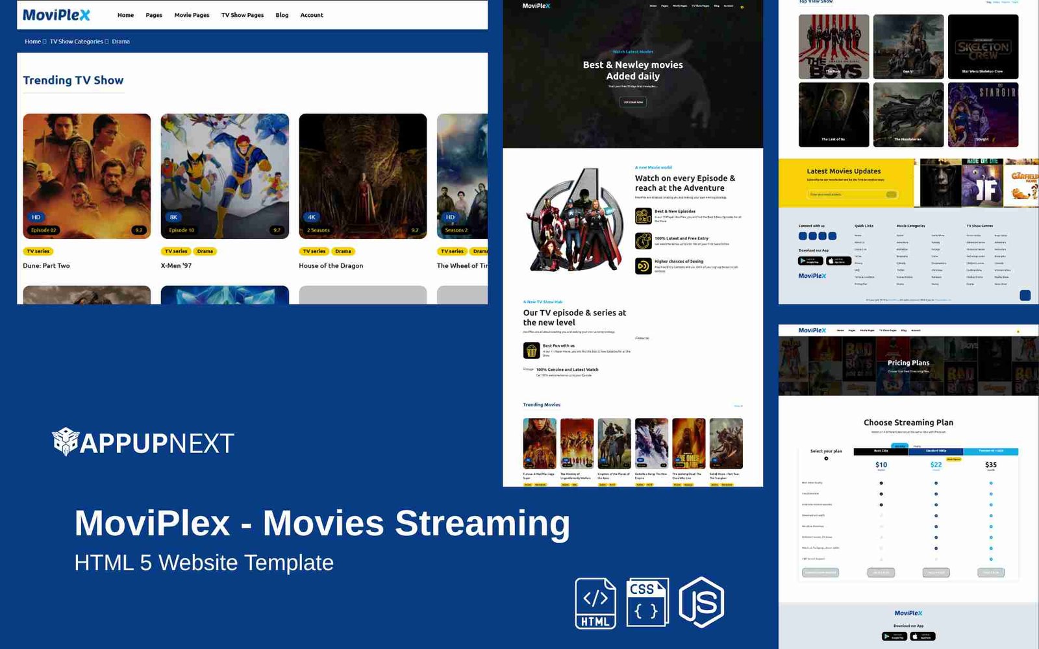Open the X-Men '97 poster

coord(225,176)
